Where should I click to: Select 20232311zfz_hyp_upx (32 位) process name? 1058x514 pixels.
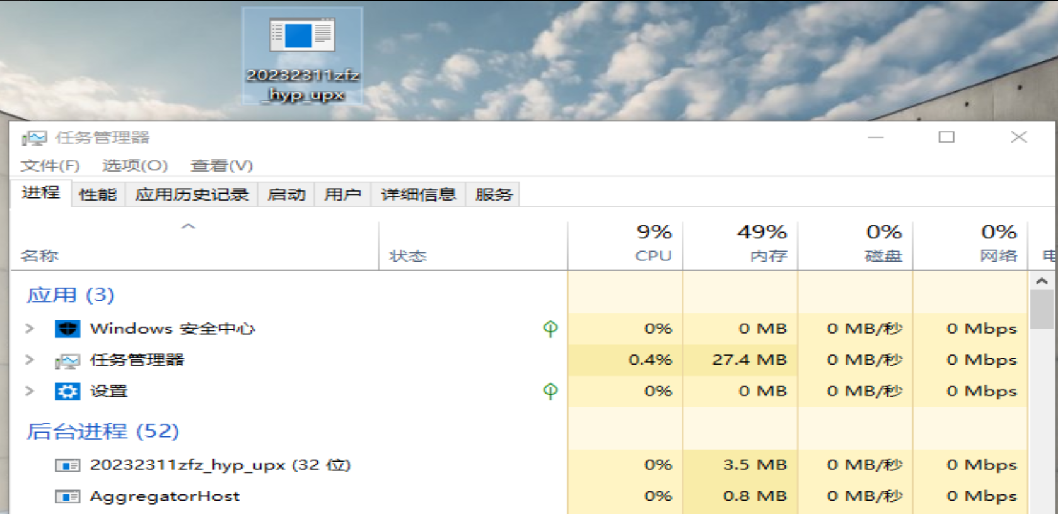[x=220, y=465]
